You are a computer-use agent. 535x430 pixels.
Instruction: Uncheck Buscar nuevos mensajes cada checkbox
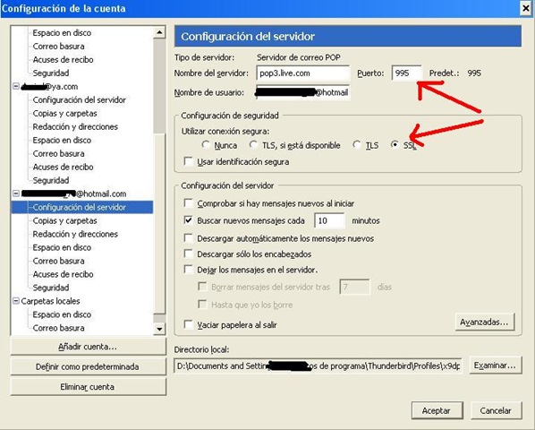pyautogui.click(x=189, y=220)
